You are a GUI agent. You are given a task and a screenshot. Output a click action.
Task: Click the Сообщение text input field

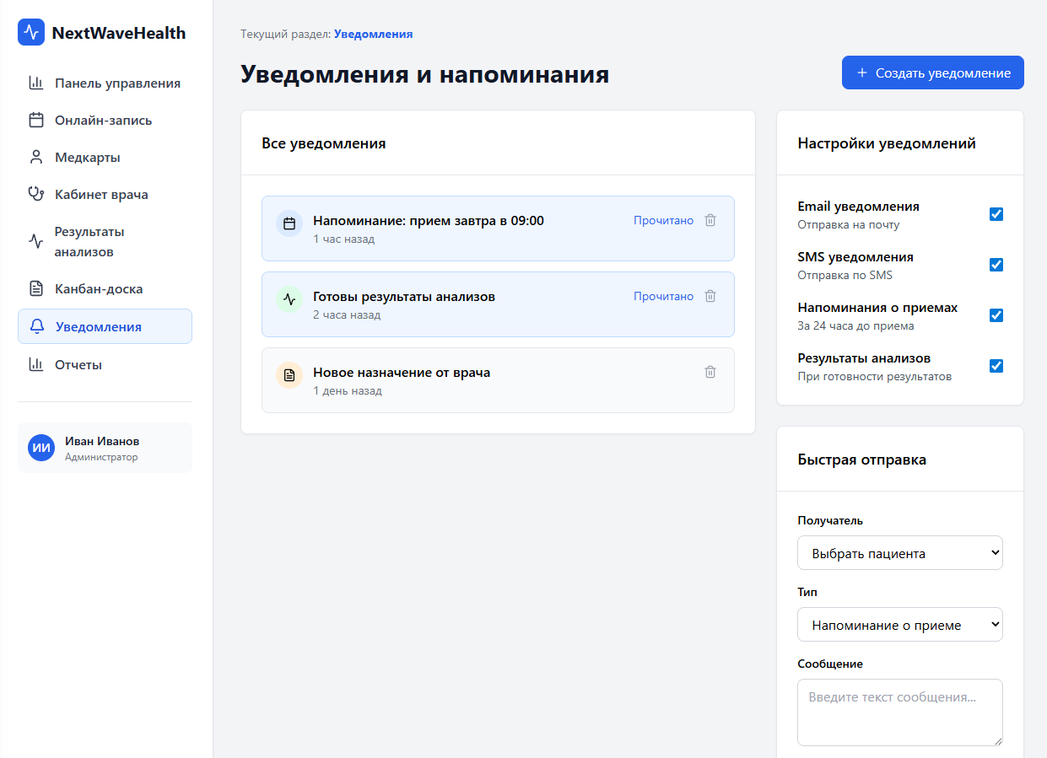[899, 712]
